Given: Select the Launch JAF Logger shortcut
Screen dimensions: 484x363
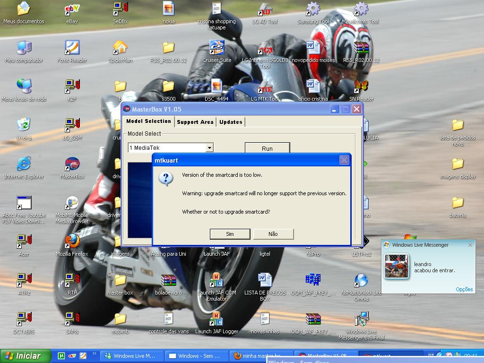Looking at the screenshot, I should tap(216, 323).
